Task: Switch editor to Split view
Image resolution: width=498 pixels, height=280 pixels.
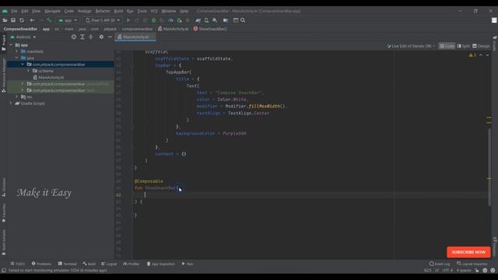Action: tap(464, 46)
